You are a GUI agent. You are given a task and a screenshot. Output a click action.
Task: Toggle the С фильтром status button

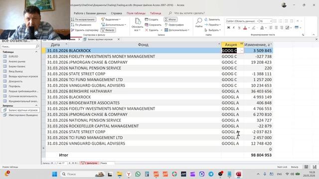90,163
